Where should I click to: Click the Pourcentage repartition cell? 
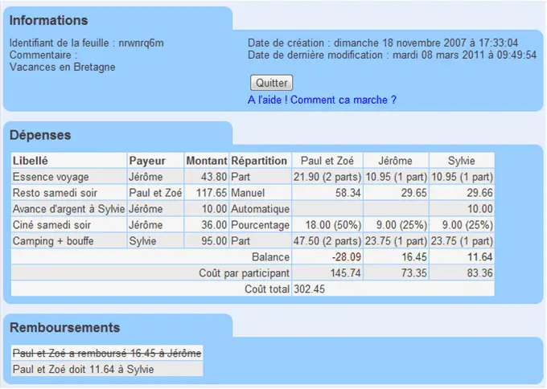coord(260,225)
